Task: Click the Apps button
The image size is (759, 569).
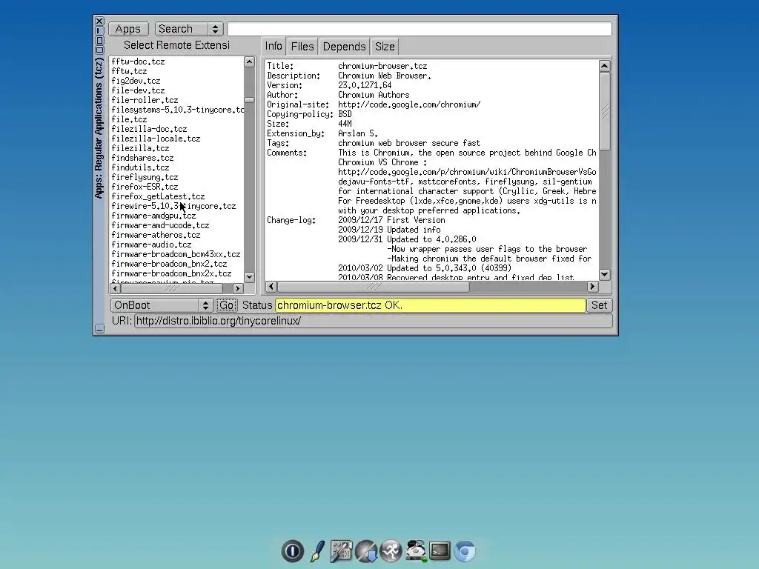Action: 127,29
